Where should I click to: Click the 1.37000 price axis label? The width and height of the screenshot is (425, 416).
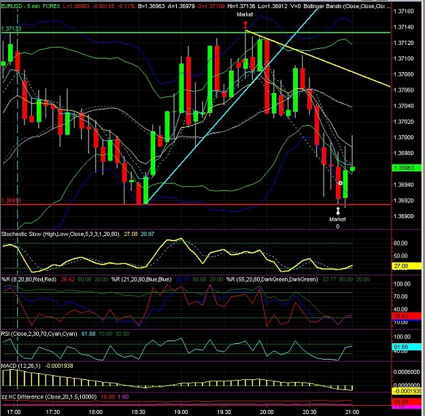tap(404, 137)
